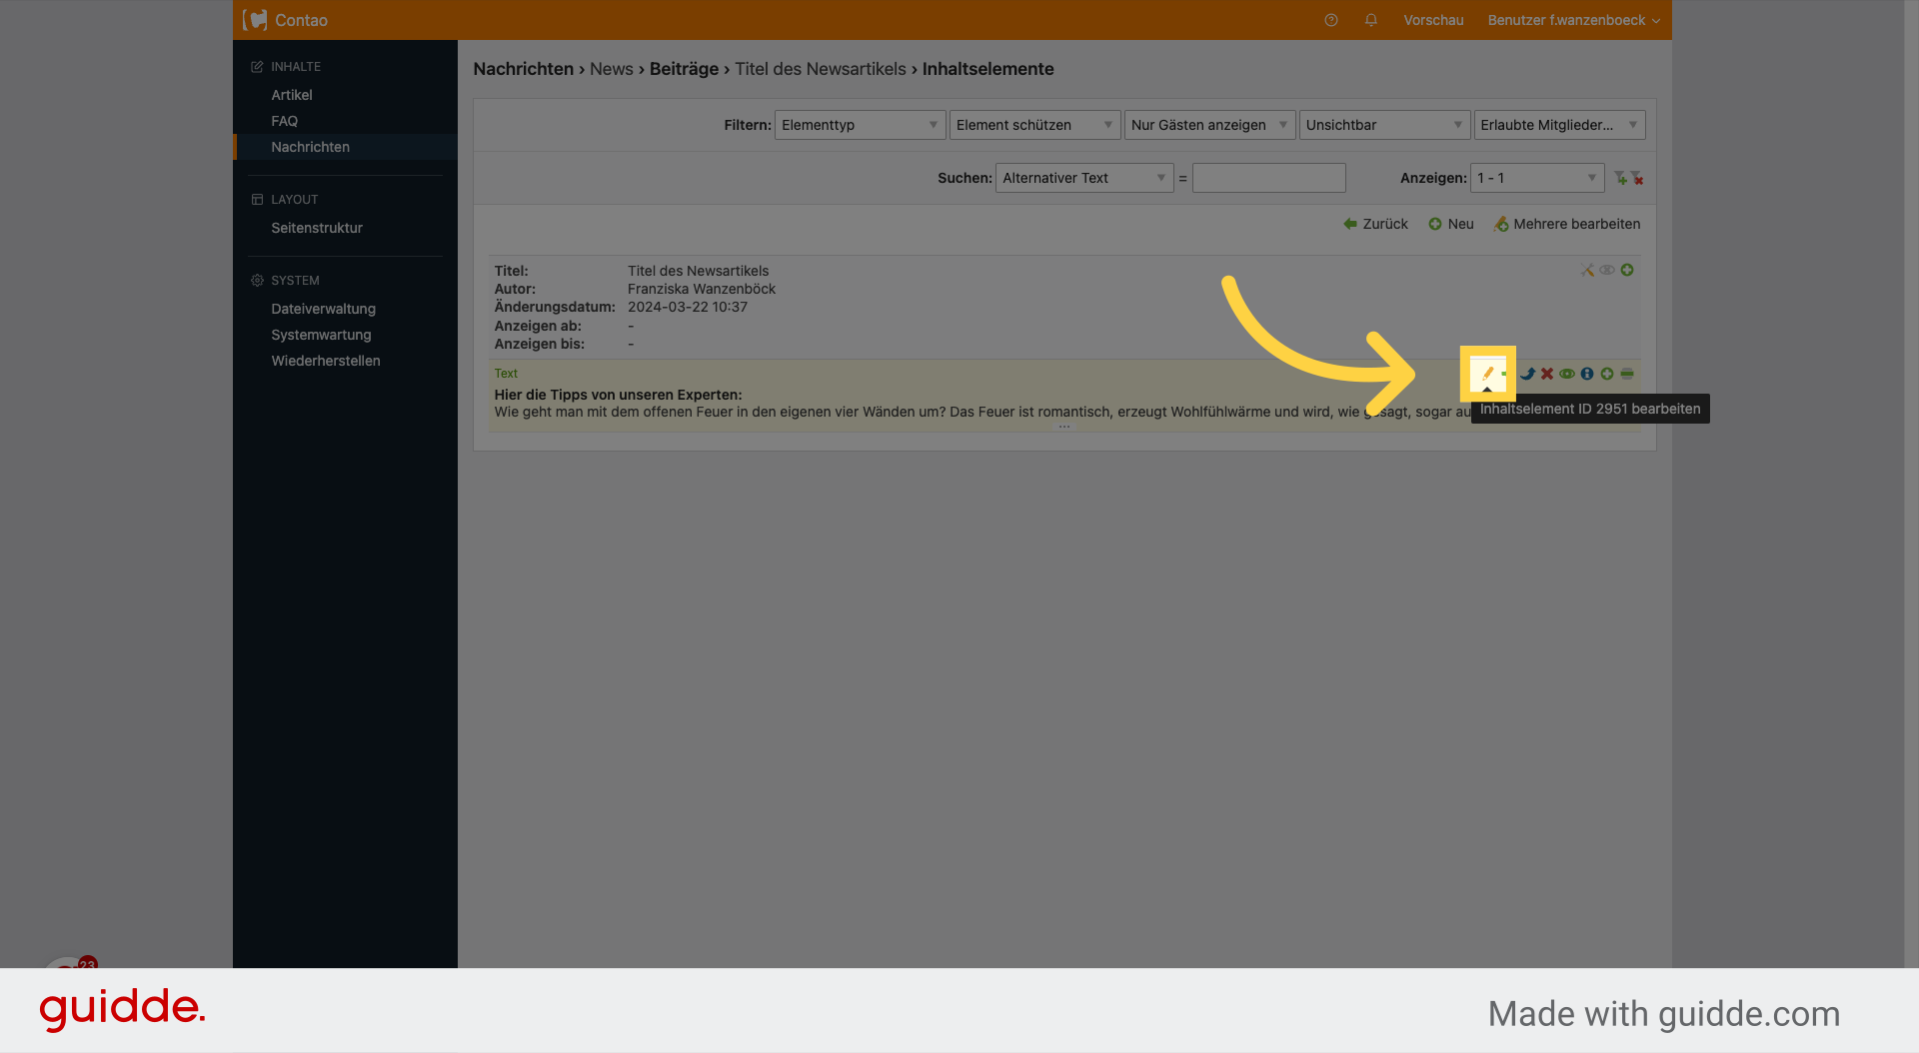Click the Contao logo in the header
Image resolution: width=1919 pixels, height=1053 pixels.
point(255,20)
